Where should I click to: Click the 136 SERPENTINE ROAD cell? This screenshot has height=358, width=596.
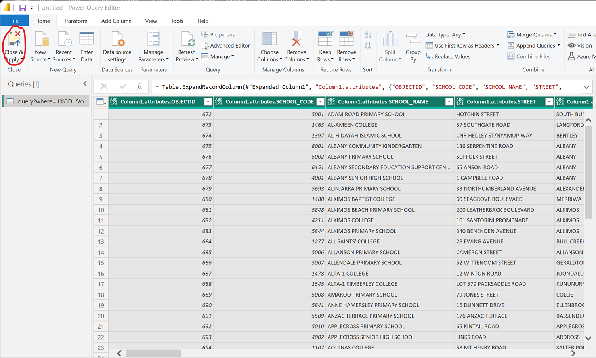504,146
